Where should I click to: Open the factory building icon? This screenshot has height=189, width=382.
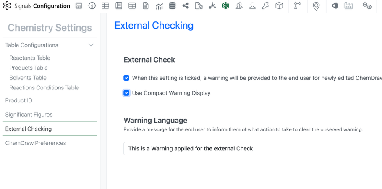(348, 6)
